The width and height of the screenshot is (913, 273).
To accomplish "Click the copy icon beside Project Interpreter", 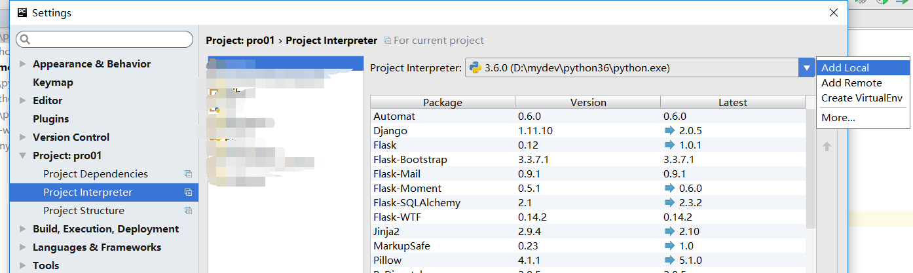I will [x=188, y=192].
